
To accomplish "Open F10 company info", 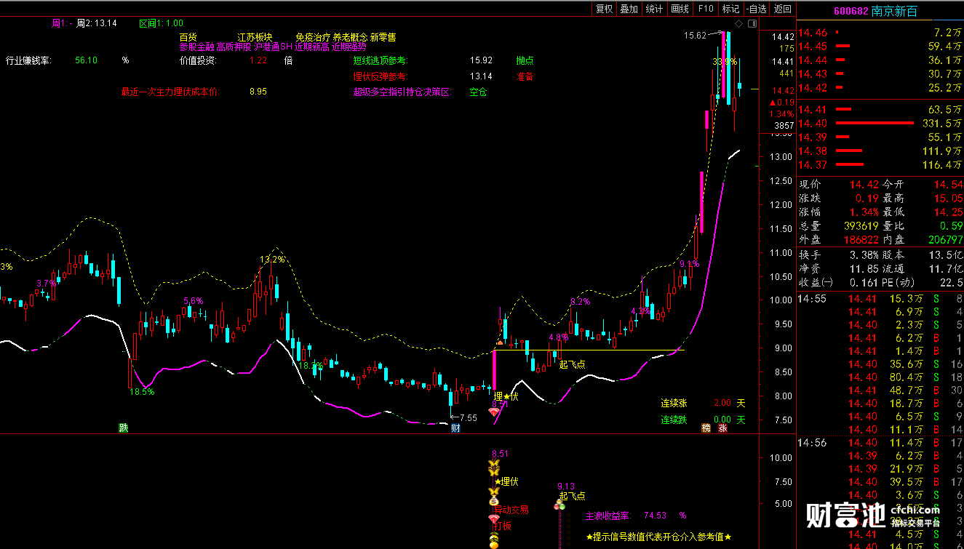I will pos(705,9).
